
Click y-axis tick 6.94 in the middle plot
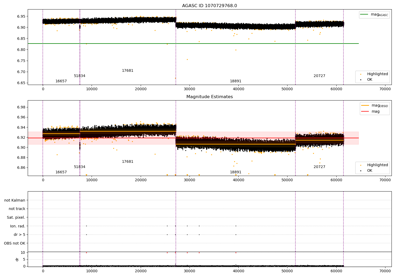click(x=21, y=127)
